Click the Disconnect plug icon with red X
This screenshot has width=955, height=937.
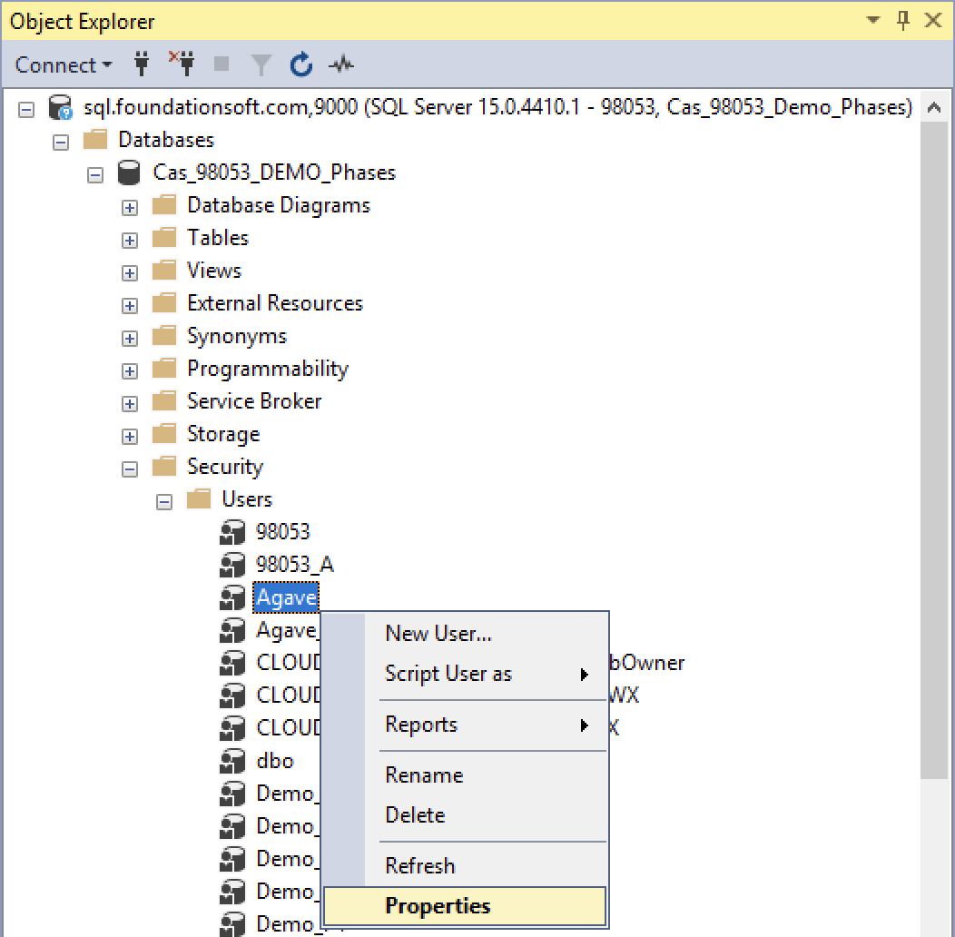(x=182, y=64)
